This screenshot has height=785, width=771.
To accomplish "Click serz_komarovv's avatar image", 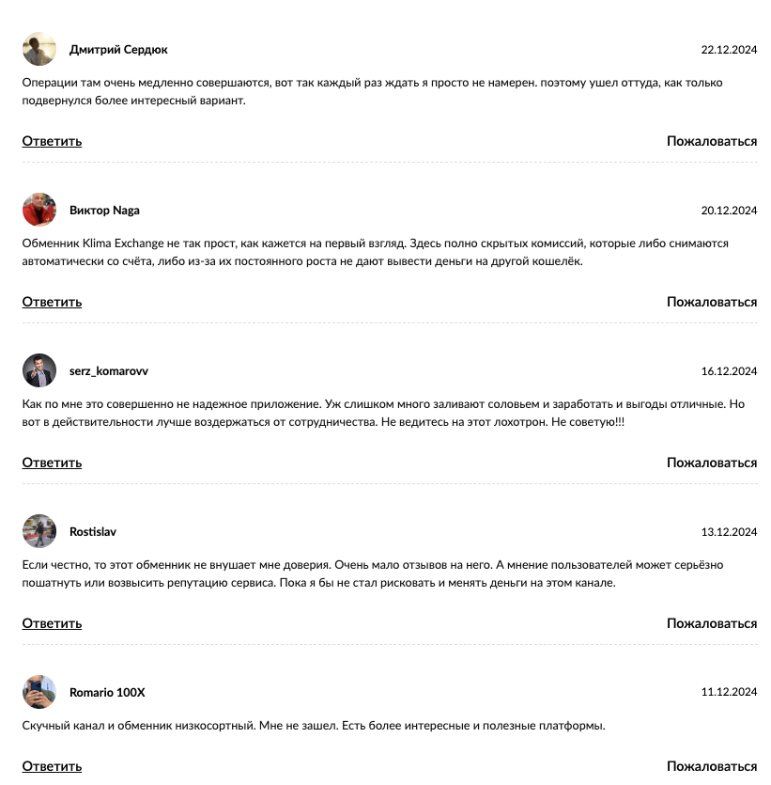I will click(x=39, y=370).
